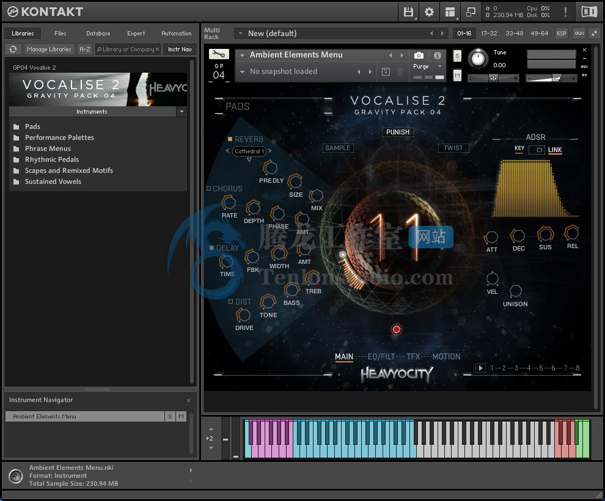Toggle ADSR LINK option
The image size is (605, 501).
pyautogui.click(x=555, y=150)
